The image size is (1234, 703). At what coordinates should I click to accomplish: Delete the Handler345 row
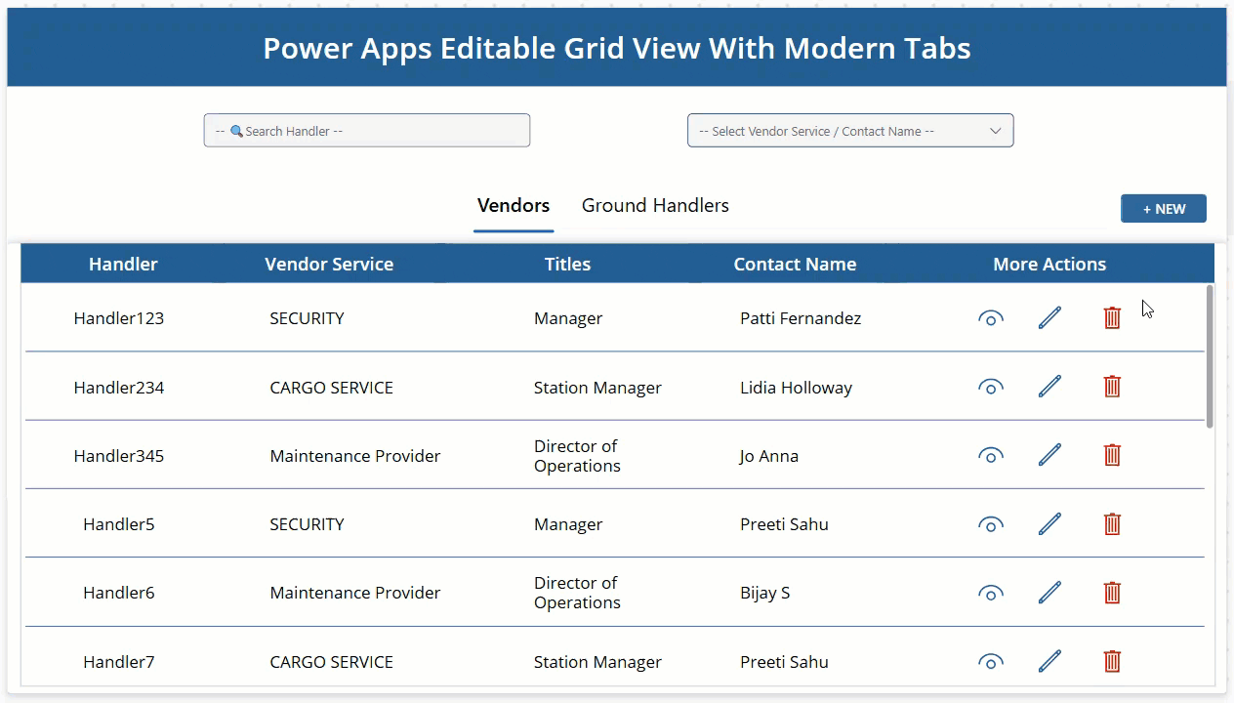1112,454
